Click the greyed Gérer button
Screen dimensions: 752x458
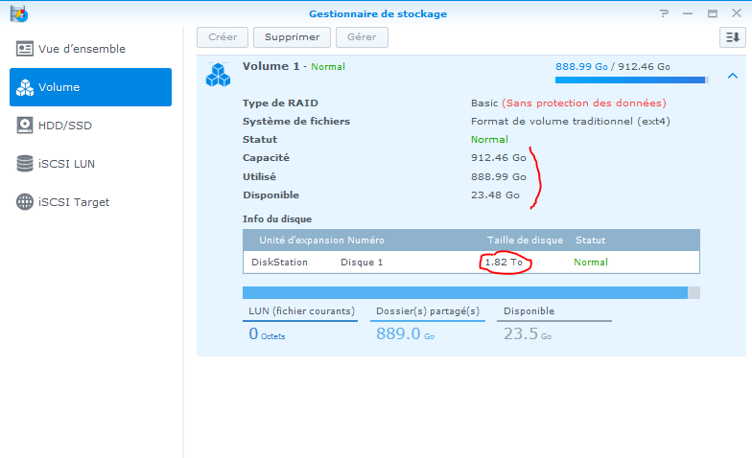tap(362, 37)
